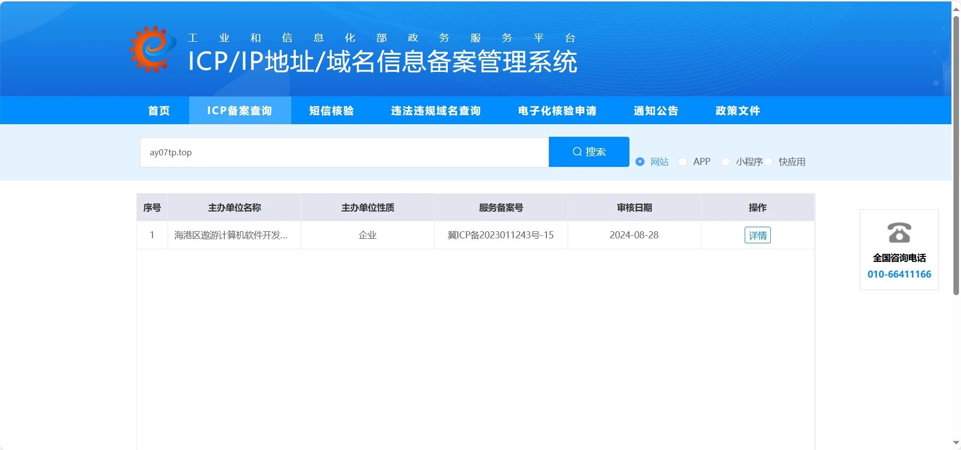Select the ICP备案查询 nav tab
961x450 pixels.
coord(239,111)
